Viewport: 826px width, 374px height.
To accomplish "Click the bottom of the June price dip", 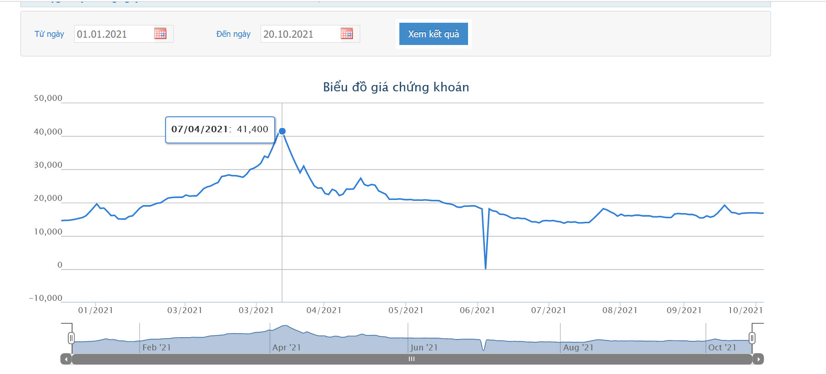I will 485,268.
